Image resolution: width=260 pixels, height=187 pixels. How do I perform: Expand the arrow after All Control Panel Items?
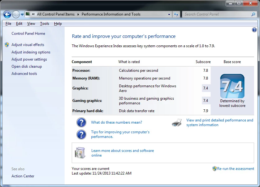point(78,14)
